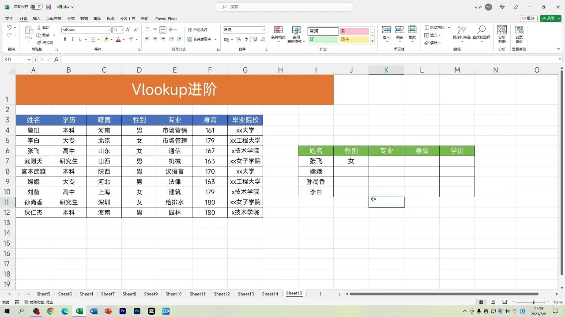This screenshot has width=565, height=317.
Task: Click inside the search box
Action: 284,7
